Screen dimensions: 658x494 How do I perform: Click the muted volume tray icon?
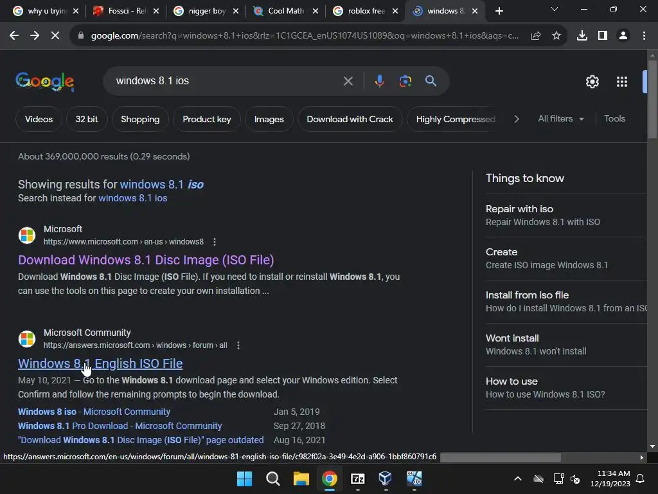(x=575, y=479)
